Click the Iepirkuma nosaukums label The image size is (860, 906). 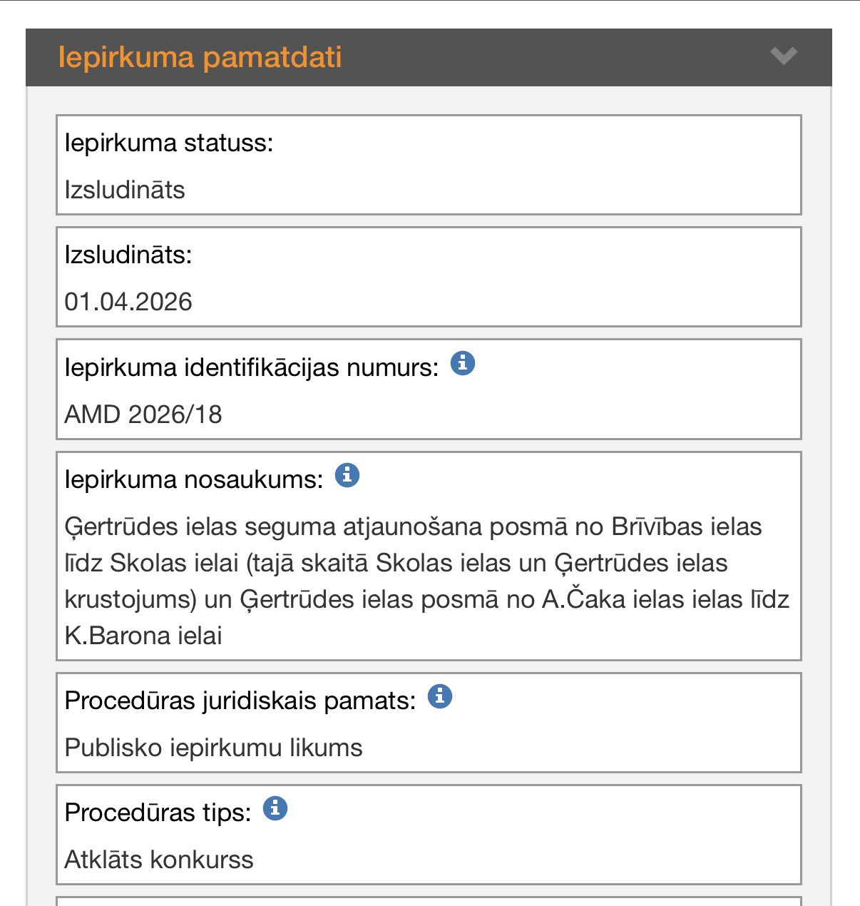[194, 479]
